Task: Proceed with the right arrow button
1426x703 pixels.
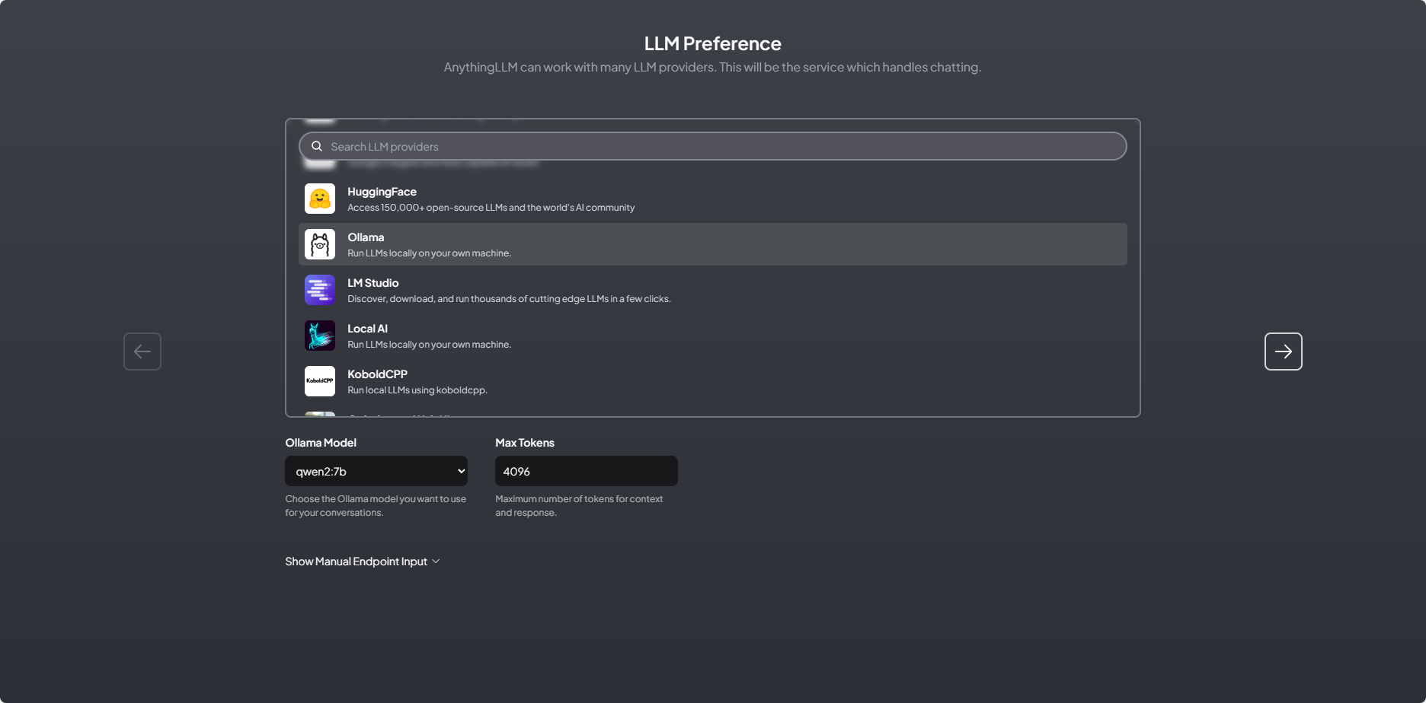Action: (1284, 351)
